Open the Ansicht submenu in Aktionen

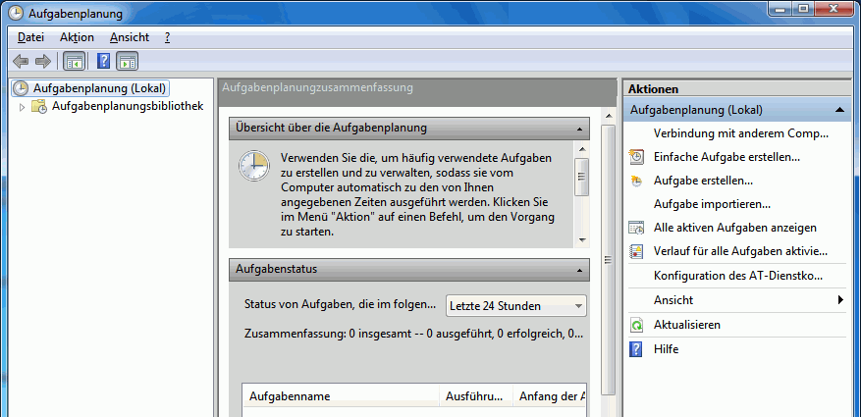[839, 300]
